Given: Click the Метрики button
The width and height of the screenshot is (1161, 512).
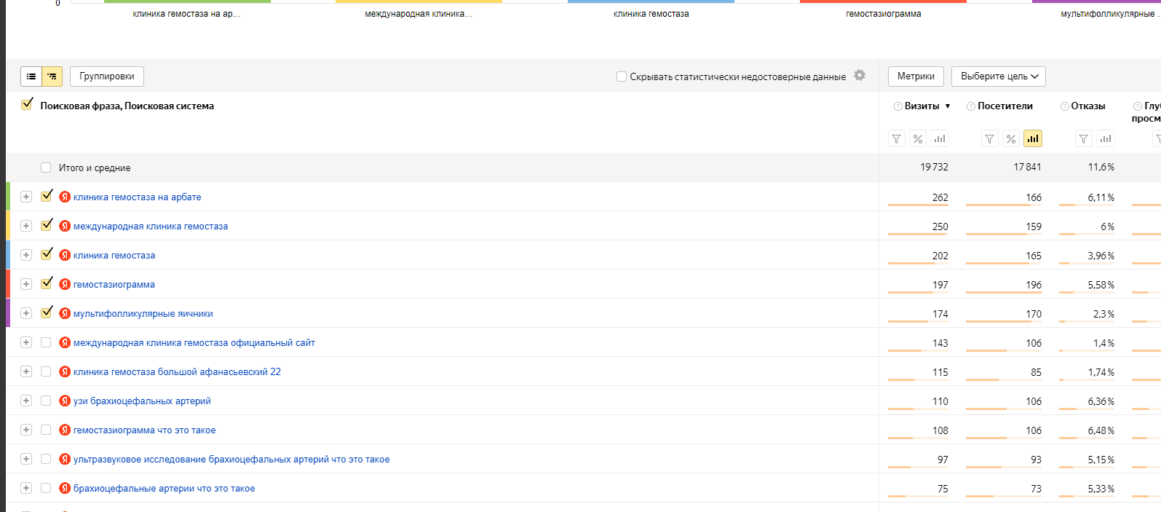Looking at the screenshot, I should click(x=916, y=76).
